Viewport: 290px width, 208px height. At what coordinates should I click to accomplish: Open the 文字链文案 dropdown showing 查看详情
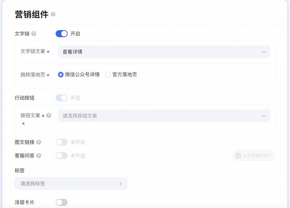click(164, 52)
